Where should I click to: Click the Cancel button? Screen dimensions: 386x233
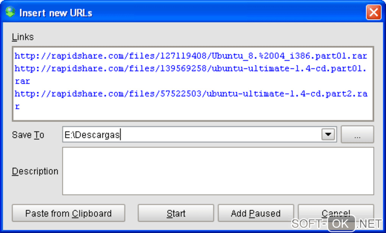click(336, 213)
